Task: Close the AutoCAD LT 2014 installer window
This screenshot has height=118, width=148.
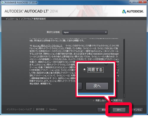Action: [x=143, y=2]
